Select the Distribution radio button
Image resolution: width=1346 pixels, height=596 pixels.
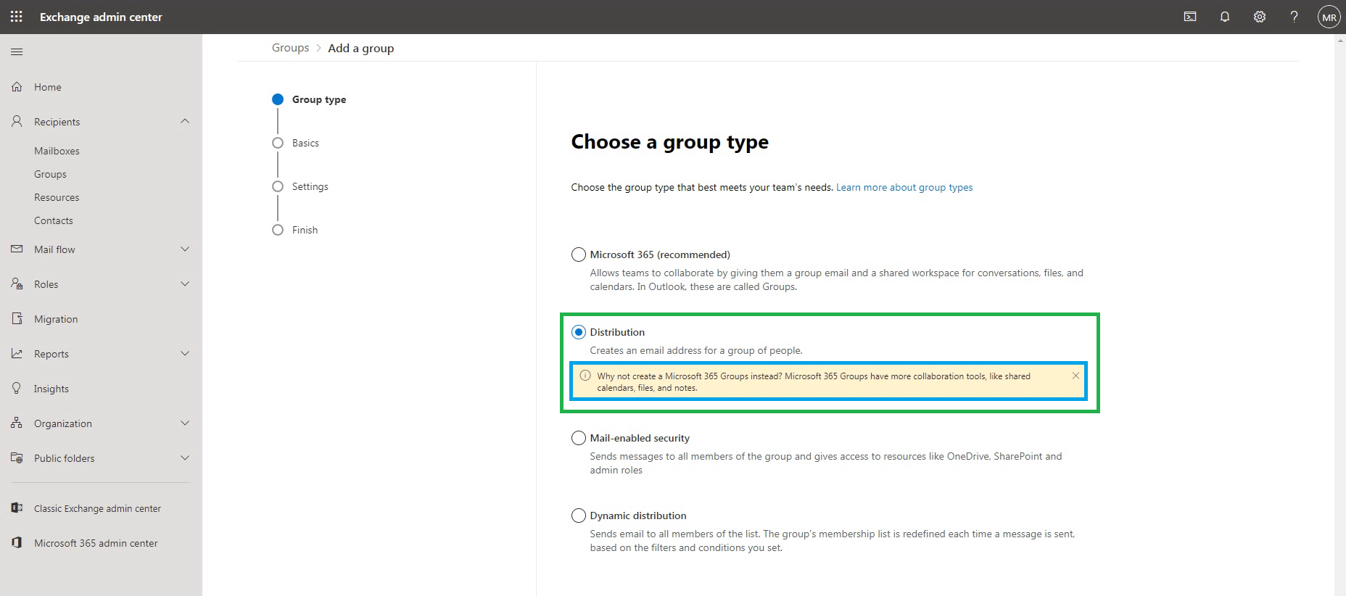coord(579,332)
